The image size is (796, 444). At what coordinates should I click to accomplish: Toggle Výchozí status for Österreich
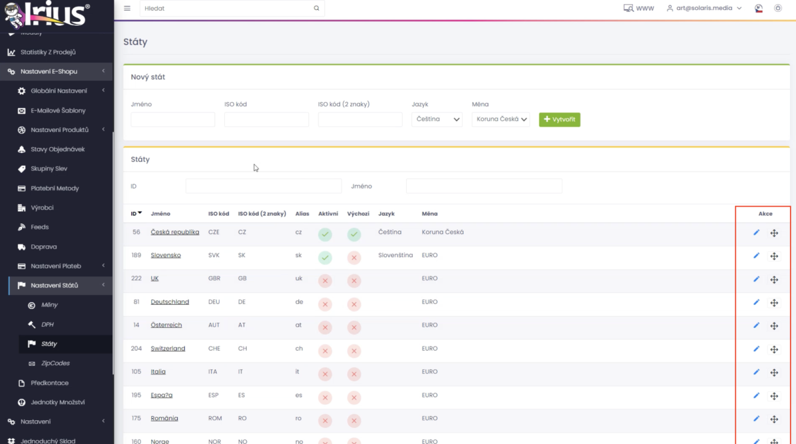pyautogui.click(x=354, y=327)
